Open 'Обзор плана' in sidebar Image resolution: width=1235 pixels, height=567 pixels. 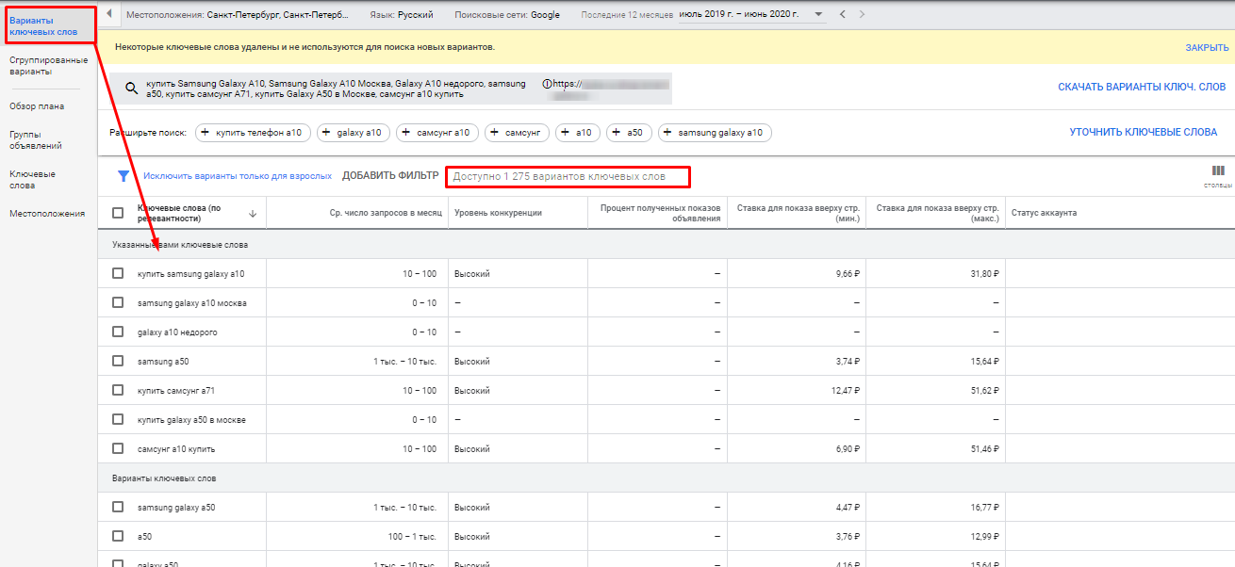[x=37, y=106]
